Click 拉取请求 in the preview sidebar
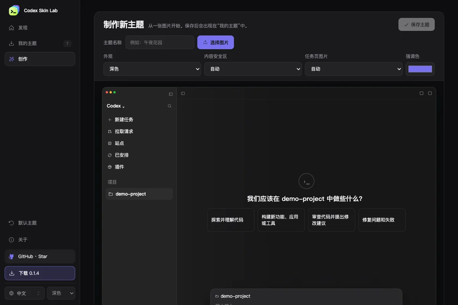 139,132
